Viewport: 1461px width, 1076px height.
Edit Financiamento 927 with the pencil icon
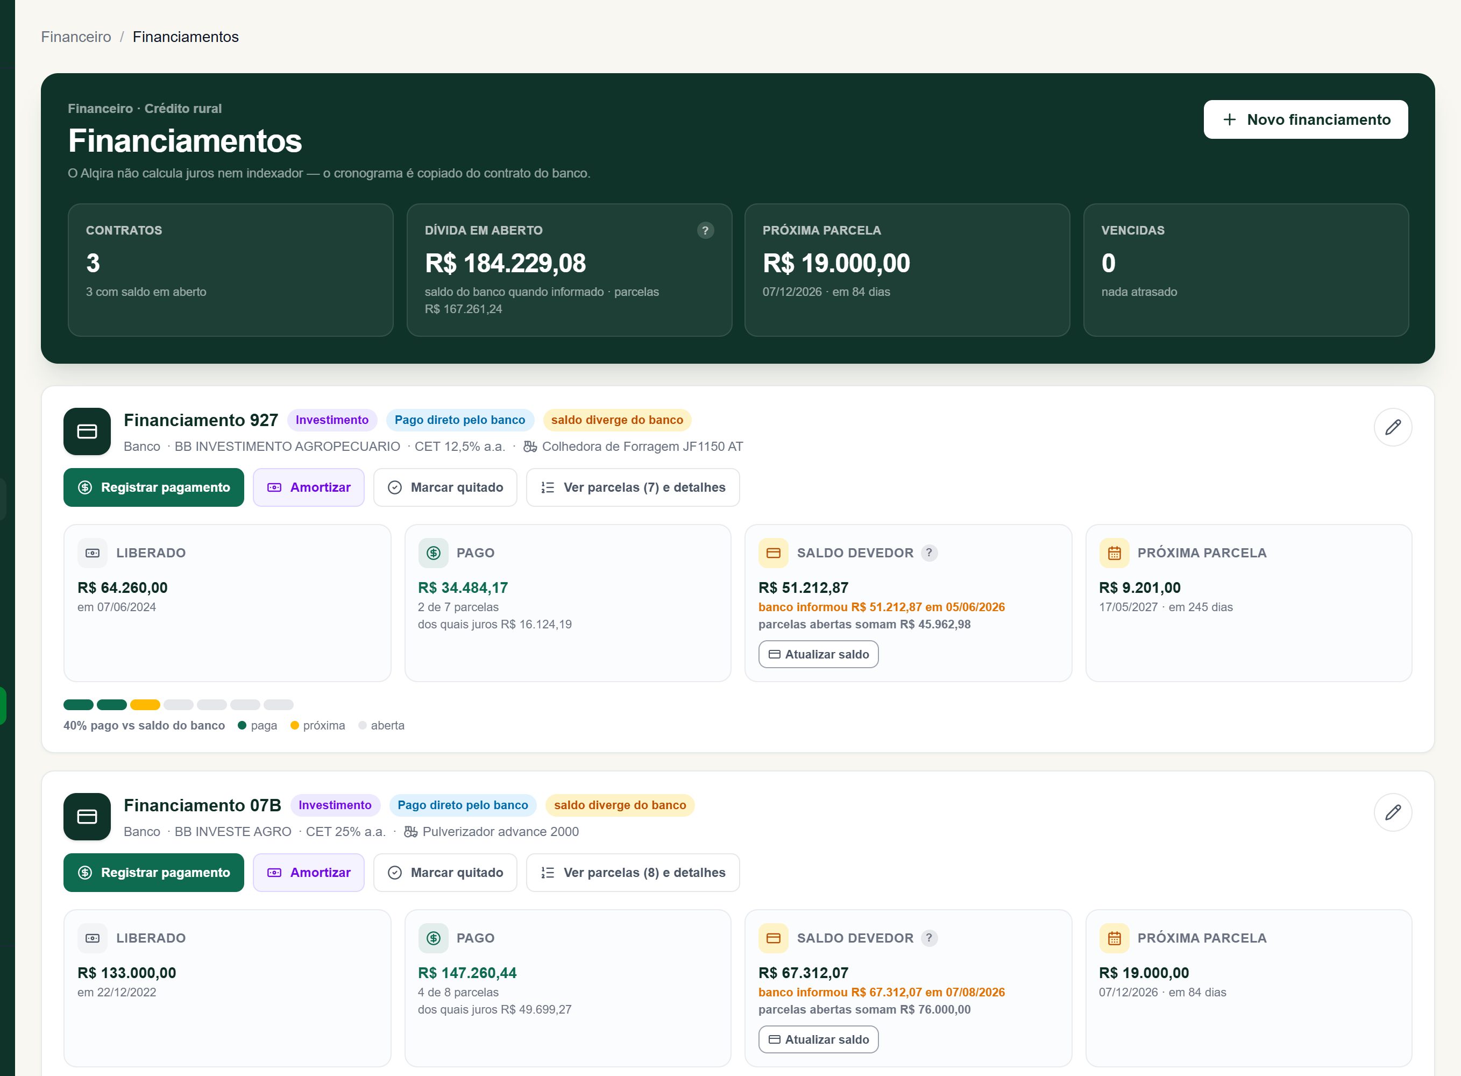click(1393, 427)
